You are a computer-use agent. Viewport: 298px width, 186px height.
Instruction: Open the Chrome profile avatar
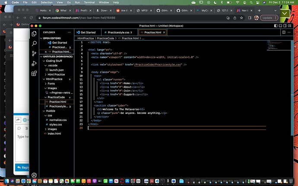[x=256, y=18]
